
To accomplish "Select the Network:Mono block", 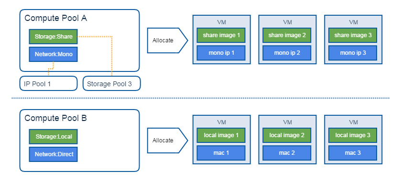I will tap(53, 54).
